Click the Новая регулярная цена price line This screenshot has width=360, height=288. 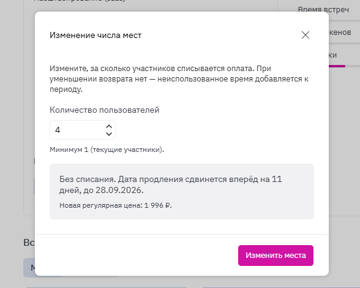tap(116, 205)
